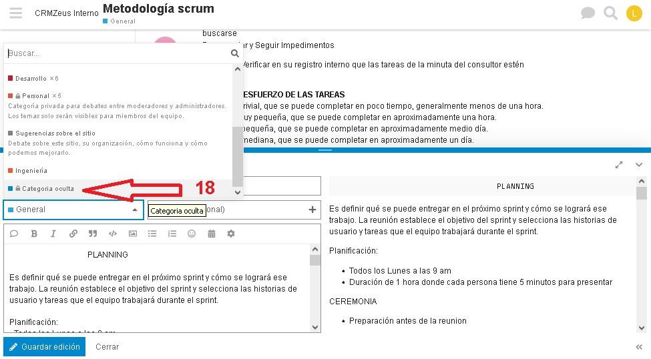Toggle italic formatting in editor

coord(53,234)
